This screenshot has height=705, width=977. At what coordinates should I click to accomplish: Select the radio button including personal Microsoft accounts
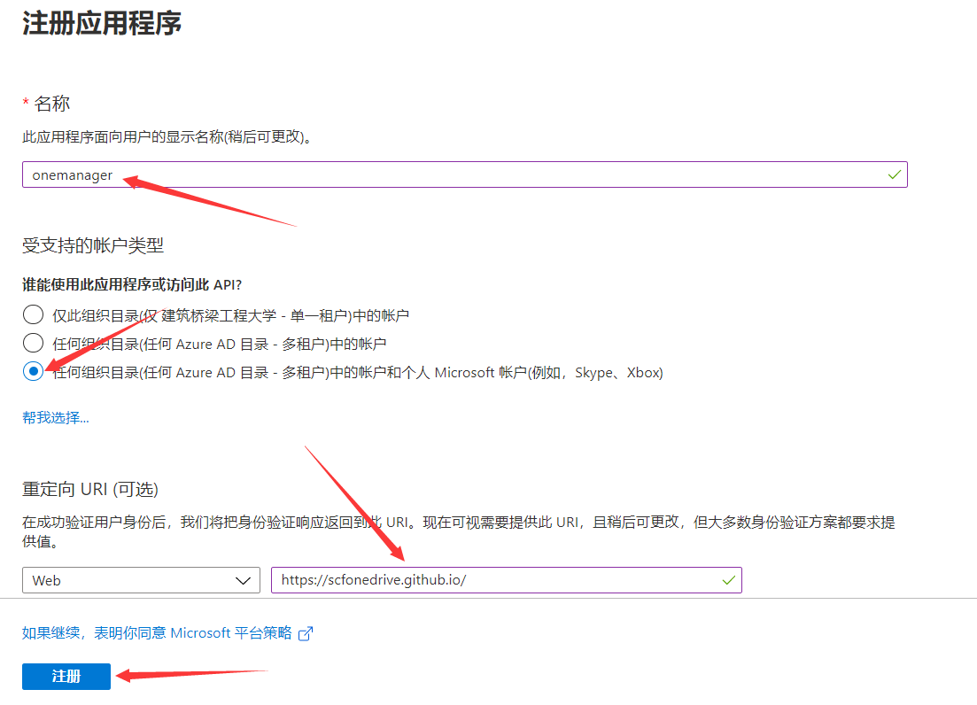point(33,373)
